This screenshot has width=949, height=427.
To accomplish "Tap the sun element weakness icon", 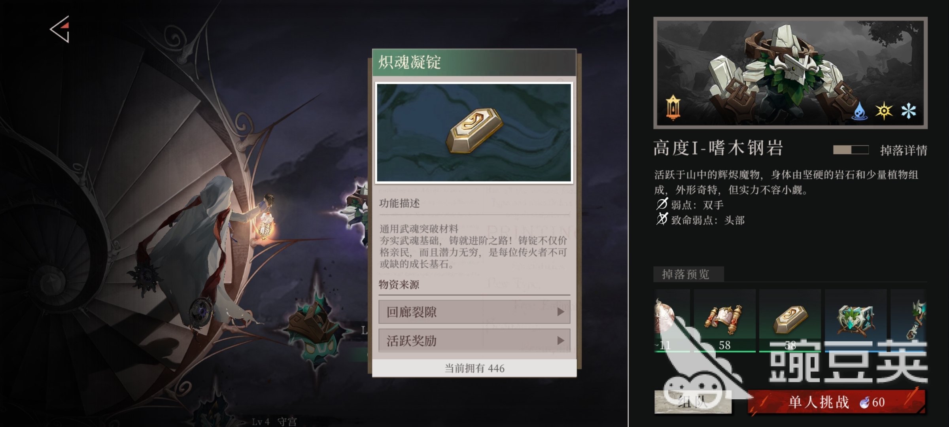I will (884, 111).
